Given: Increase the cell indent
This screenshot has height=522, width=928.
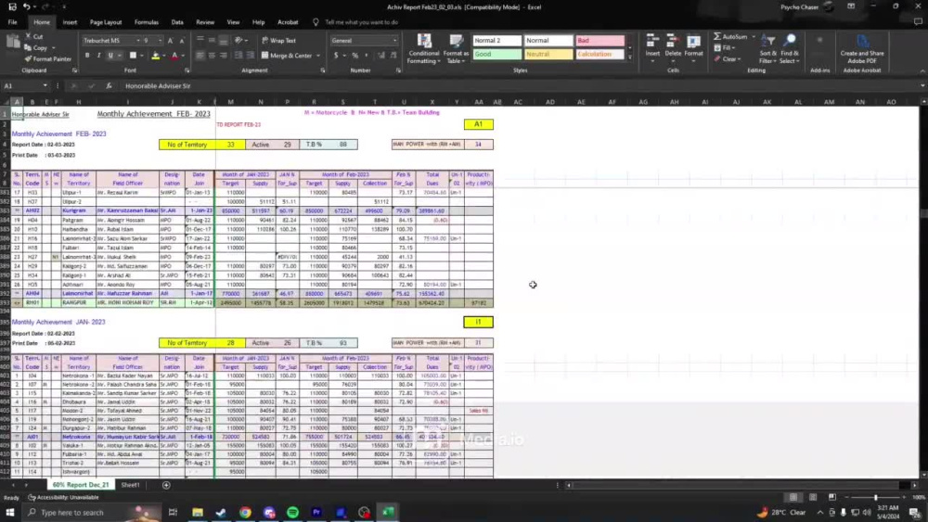Looking at the screenshot, I should 251,56.
